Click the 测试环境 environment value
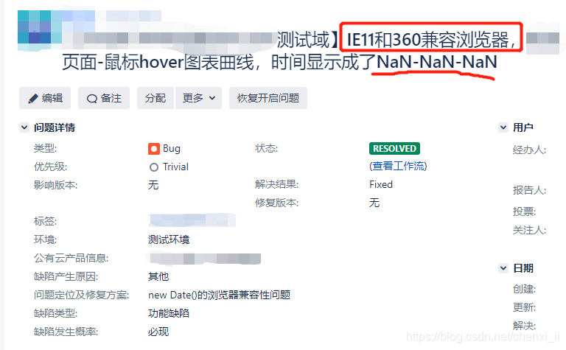Viewport: 566px width, 350px height. (169, 239)
